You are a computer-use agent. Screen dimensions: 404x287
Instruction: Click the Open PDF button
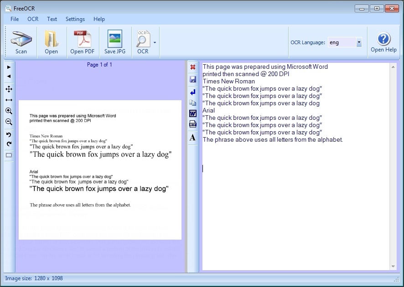pos(83,42)
